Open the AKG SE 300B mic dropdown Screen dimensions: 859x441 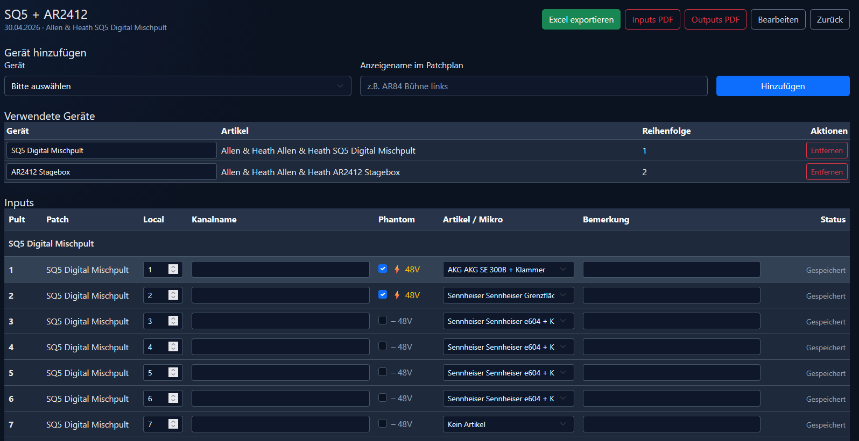tap(508, 270)
